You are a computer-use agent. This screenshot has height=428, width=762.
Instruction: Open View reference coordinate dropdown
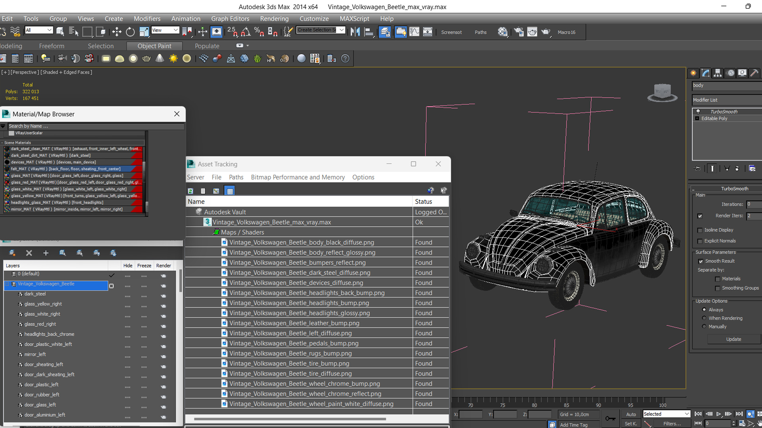pos(165,30)
